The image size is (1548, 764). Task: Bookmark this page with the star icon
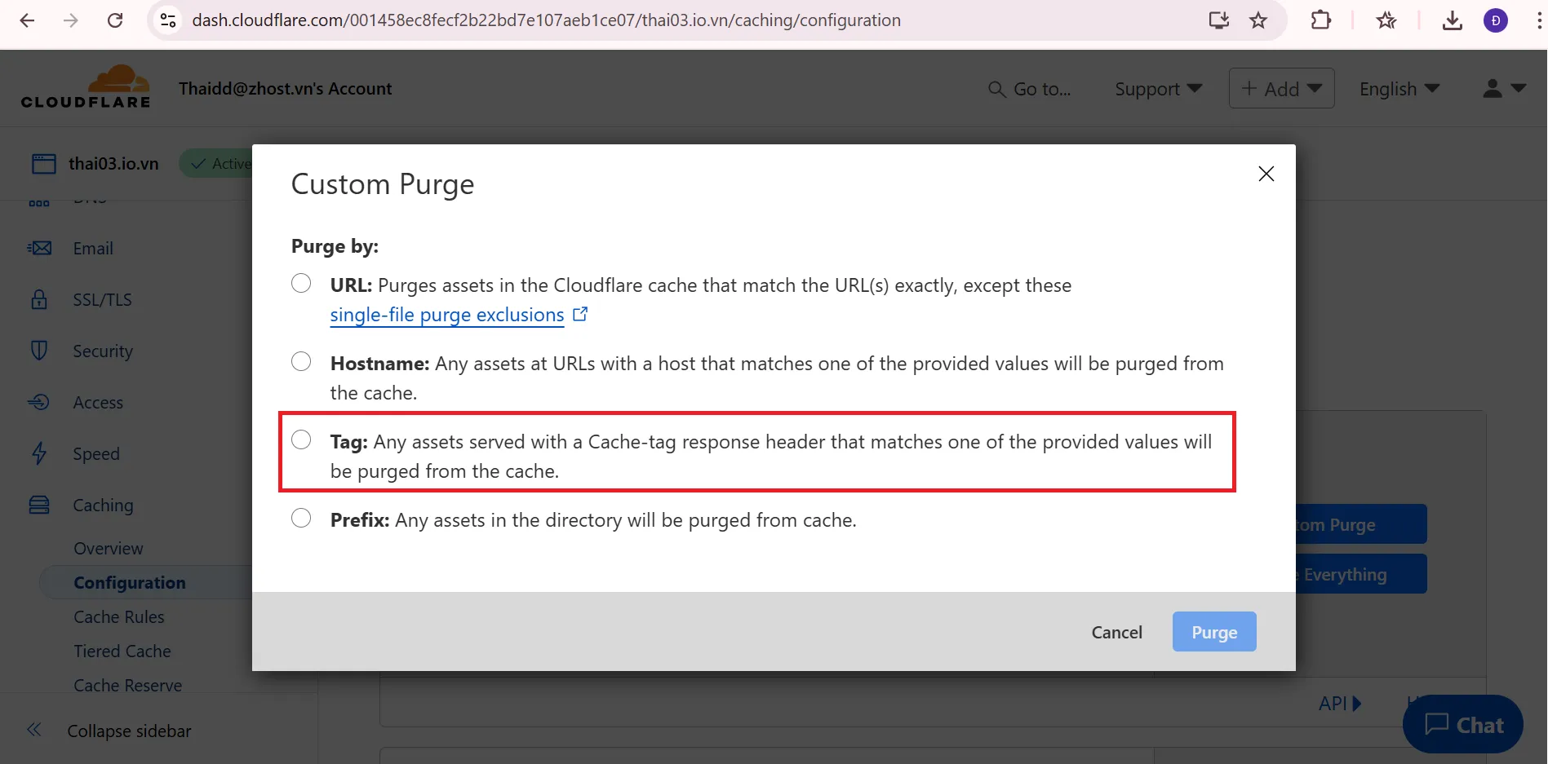pos(1258,20)
